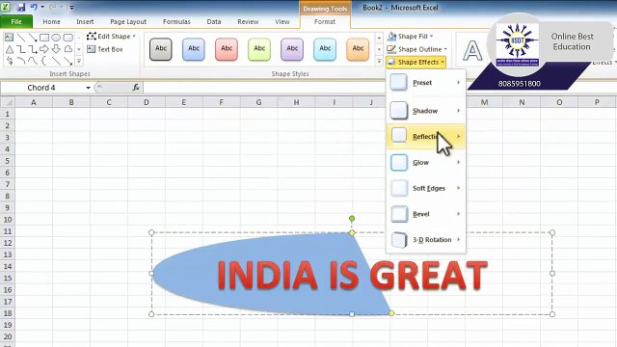Viewport: 617px width, 347px height.
Task: Switch to the Page Layout tab
Action: [x=128, y=21]
